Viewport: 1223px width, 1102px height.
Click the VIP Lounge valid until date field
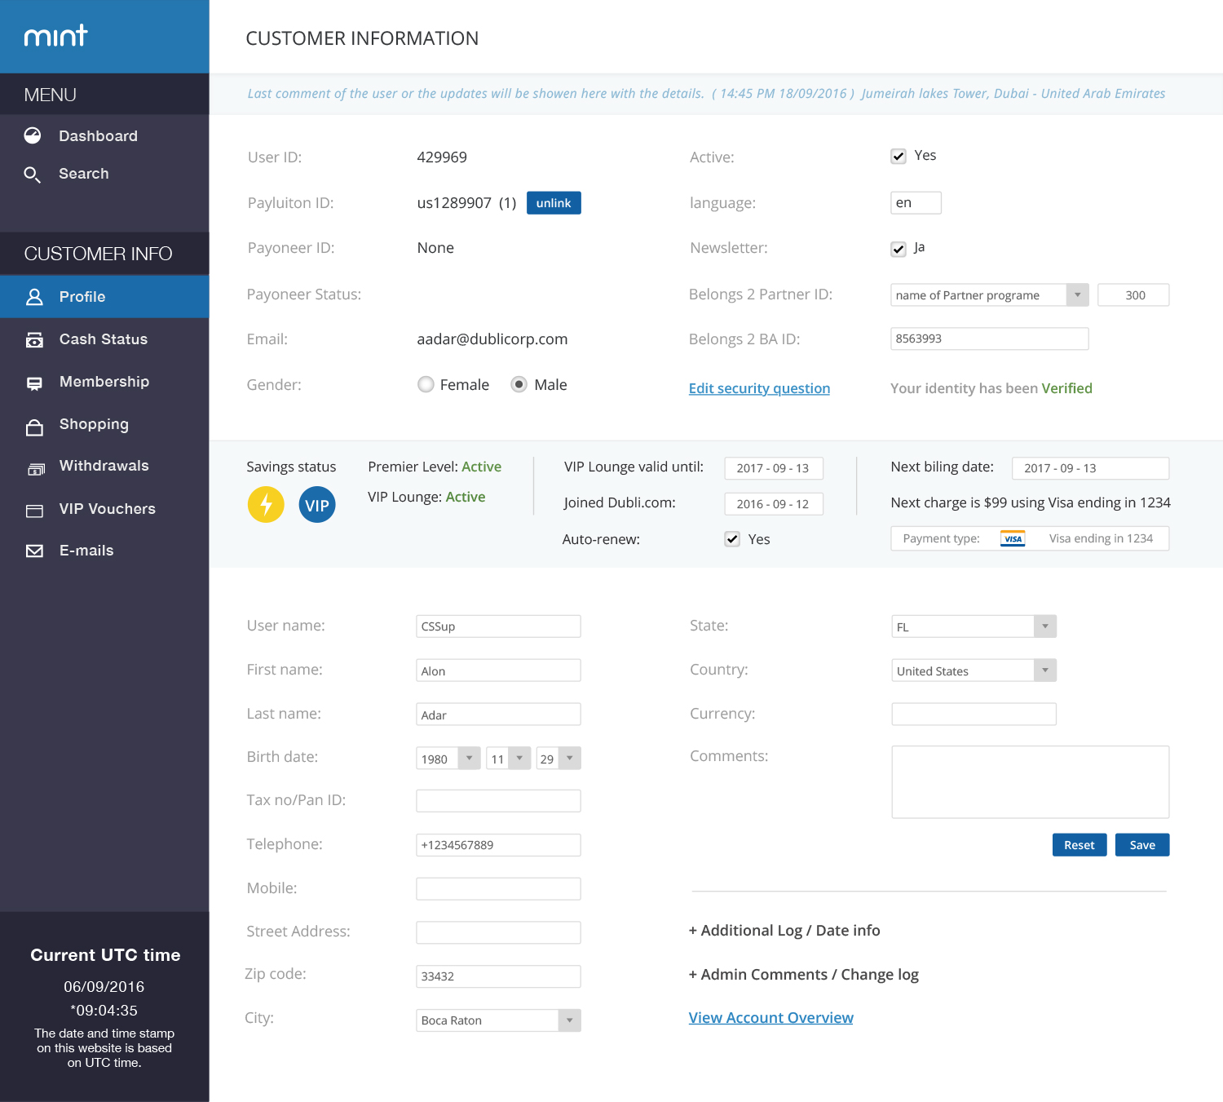tap(774, 468)
